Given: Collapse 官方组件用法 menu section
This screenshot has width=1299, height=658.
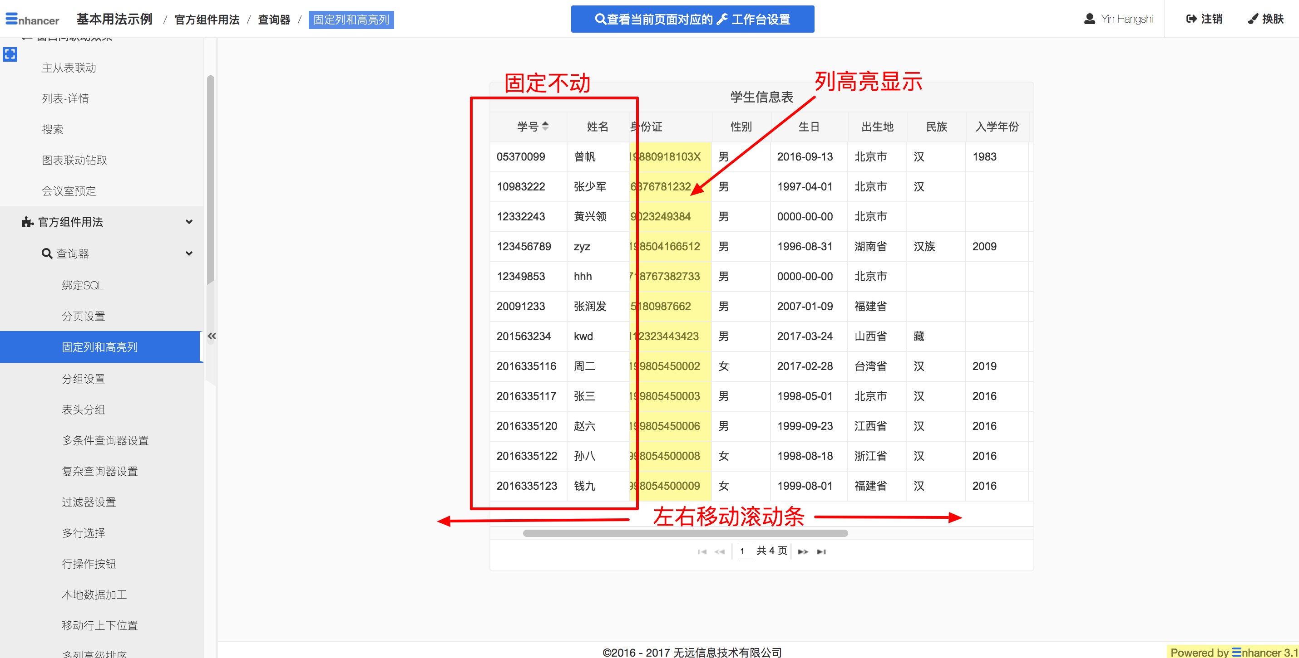Looking at the screenshot, I should pos(189,222).
